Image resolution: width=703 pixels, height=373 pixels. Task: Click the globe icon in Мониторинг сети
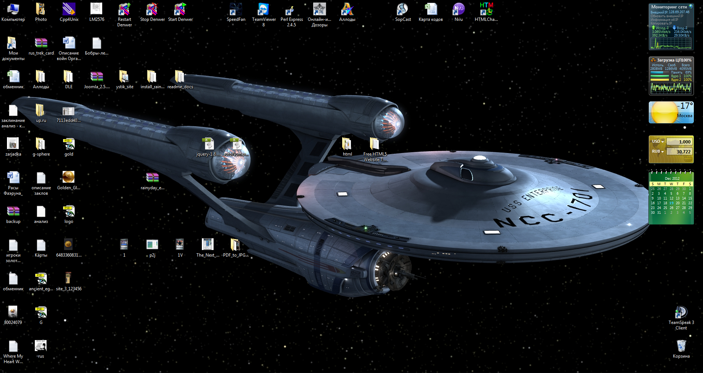(x=691, y=7)
